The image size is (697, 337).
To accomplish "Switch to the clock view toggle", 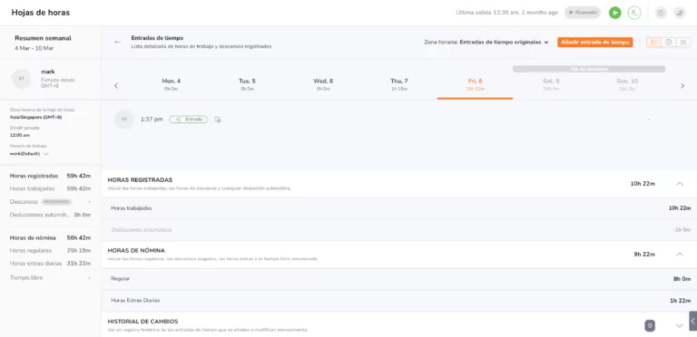I will pyautogui.click(x=669, y=42).
